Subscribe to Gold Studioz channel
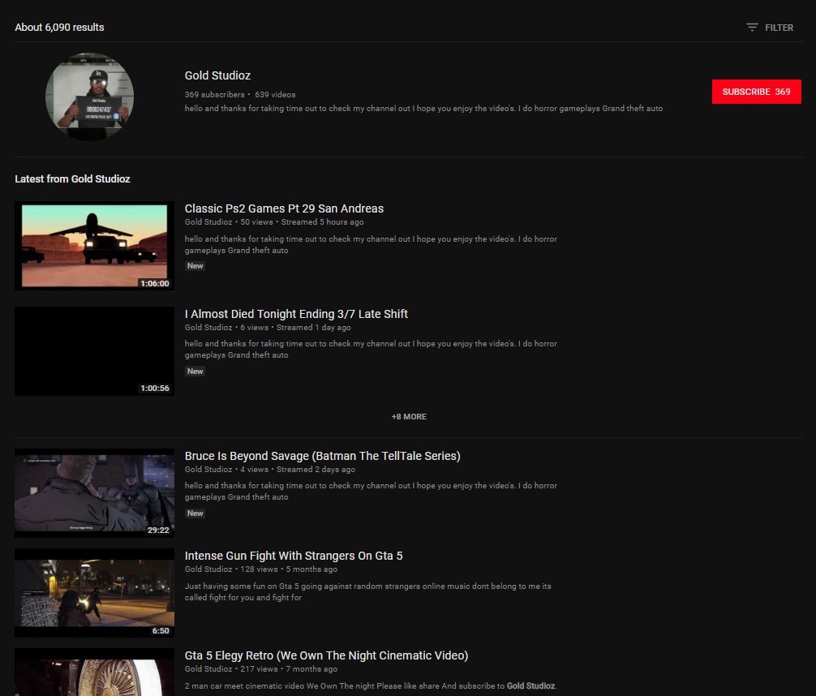The width and height of the screenshot is (816, 696). point(756,92)
